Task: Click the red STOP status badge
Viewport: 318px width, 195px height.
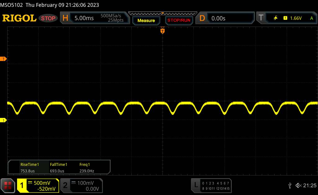Action: click(48, 18)
